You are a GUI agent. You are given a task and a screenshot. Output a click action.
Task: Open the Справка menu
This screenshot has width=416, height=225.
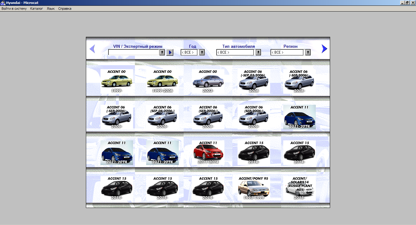(x=65, y=9)
